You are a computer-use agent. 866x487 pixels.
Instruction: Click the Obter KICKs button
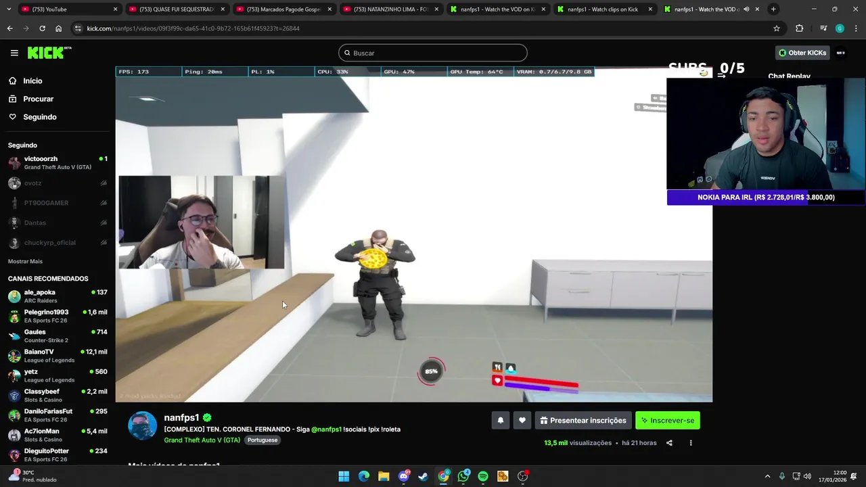(x=802, y=53)
